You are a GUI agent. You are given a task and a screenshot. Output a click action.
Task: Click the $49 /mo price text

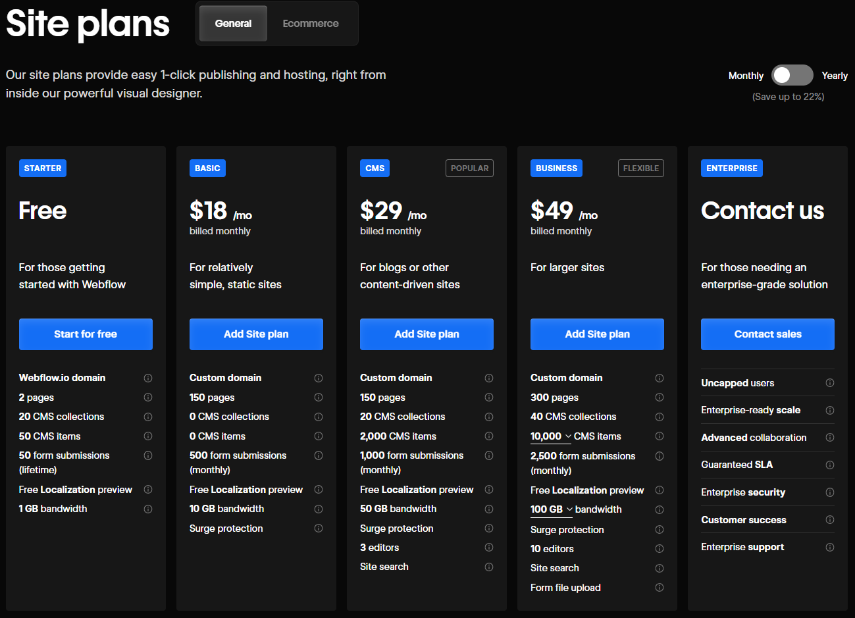[x=564, y=211]
